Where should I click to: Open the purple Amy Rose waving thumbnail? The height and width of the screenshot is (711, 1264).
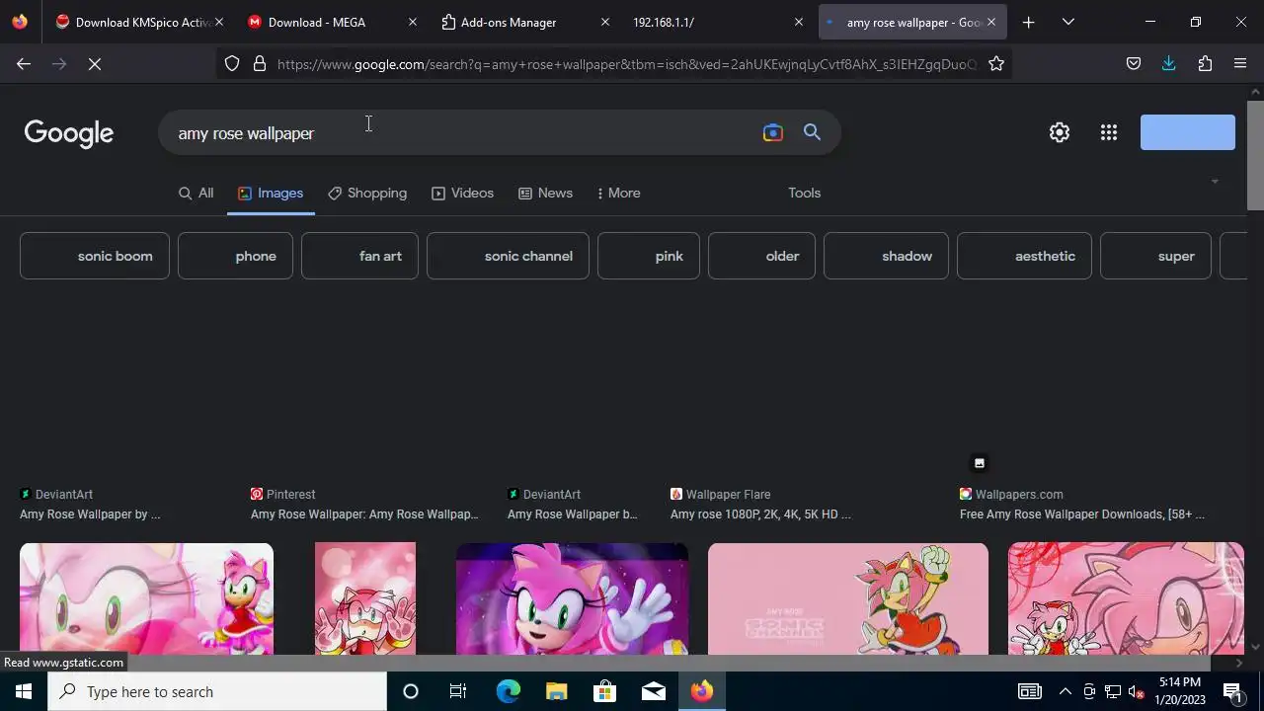coord(572,598)
